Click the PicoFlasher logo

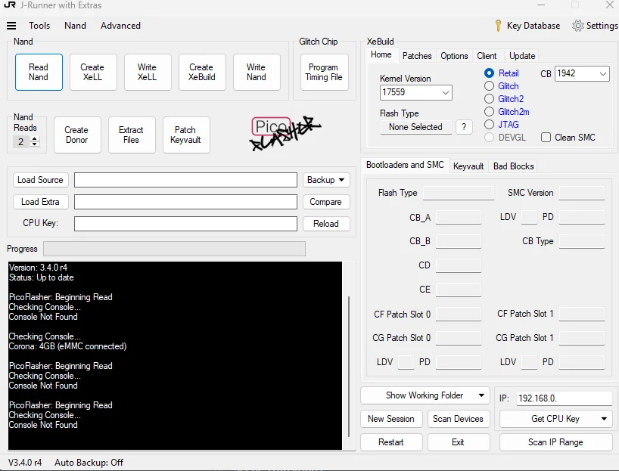[285, 133]
